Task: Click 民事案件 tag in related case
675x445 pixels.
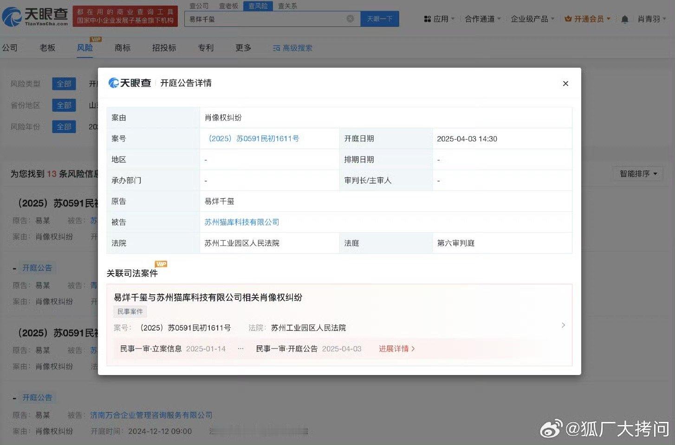Action: click(x=130, y=311)
